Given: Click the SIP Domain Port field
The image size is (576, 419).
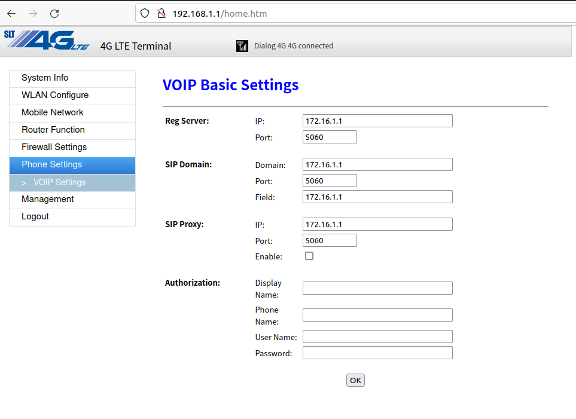Looking at the screenshot, I should [x=330, y=181].
